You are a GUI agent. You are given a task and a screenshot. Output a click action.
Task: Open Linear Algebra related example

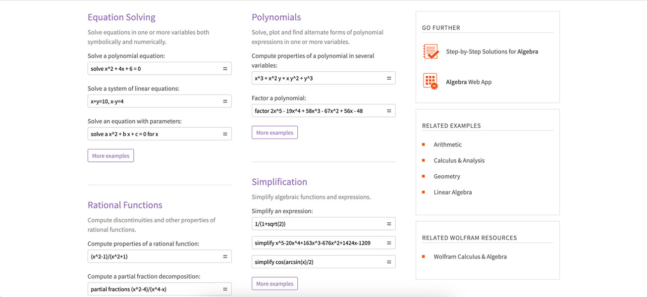click(x=452, y=192)
